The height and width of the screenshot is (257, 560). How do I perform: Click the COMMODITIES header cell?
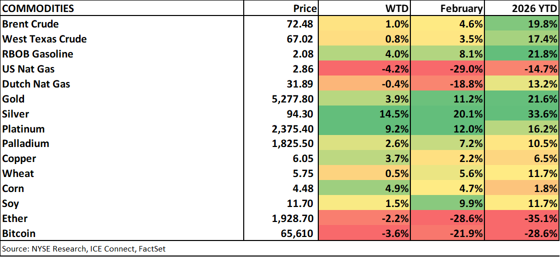[x=39, y=8]
